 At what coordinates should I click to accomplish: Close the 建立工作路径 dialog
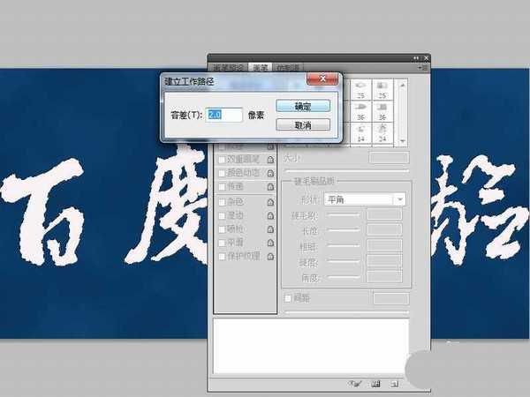click(322, 79)
